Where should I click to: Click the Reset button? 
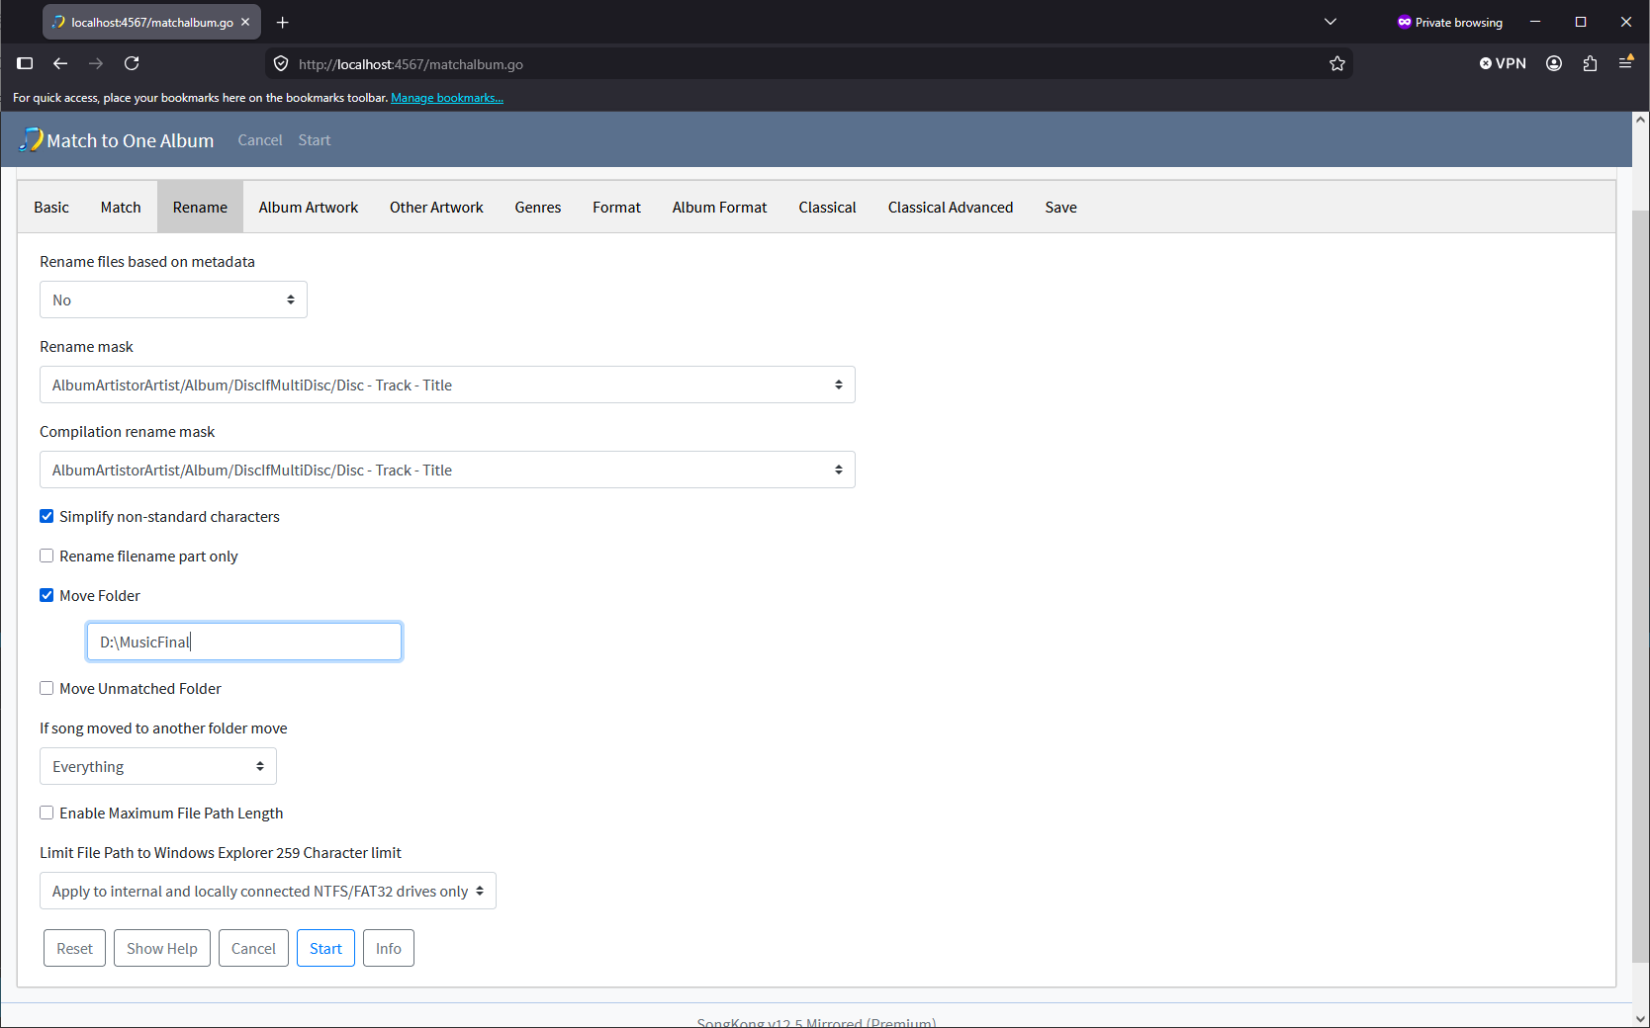coord(74,948)
